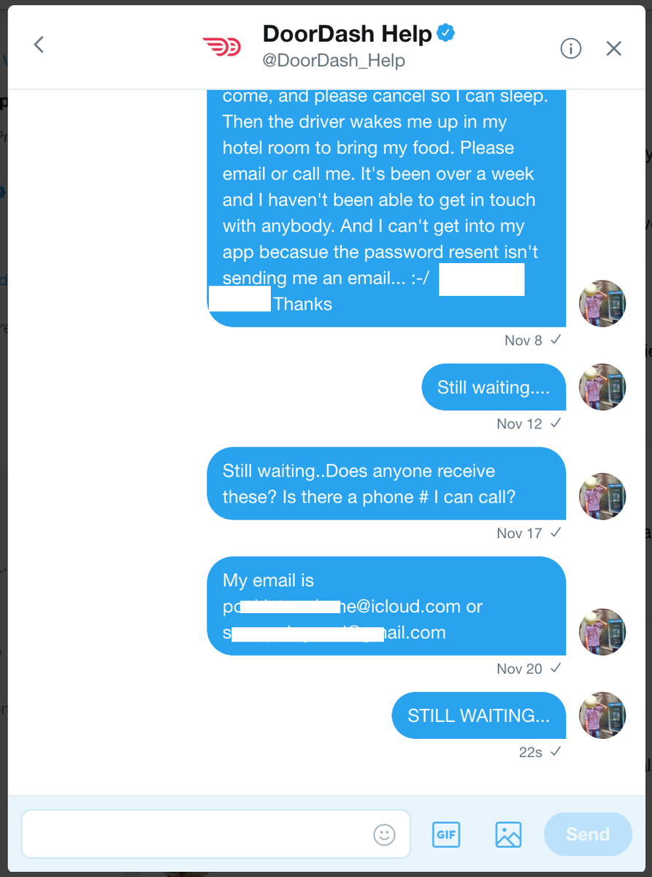Click the 'My email is' message bubble

386,606
